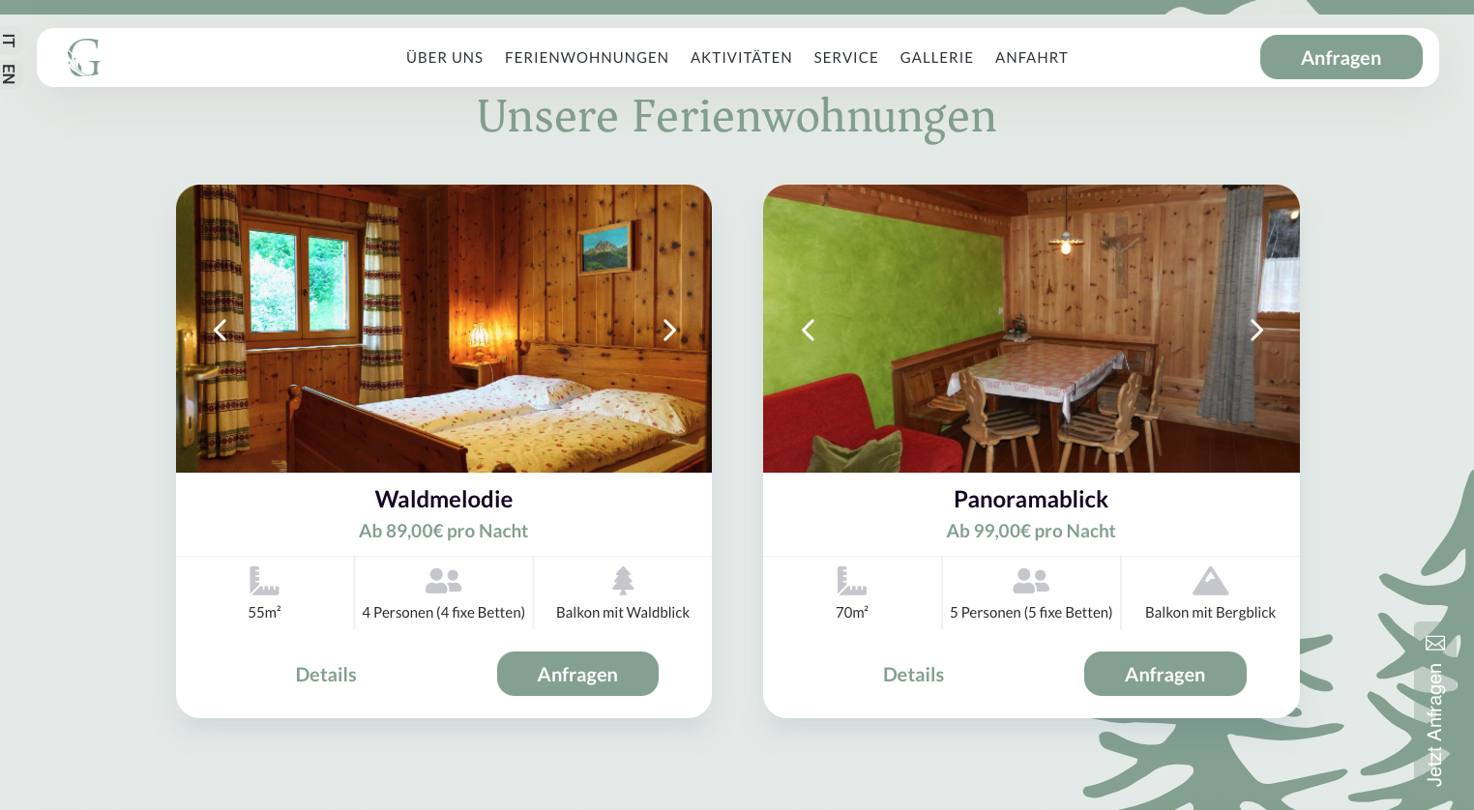Click the Anfragen button in header
The height and width of the screenshot is (810, 1474).
pos(1341,57)
